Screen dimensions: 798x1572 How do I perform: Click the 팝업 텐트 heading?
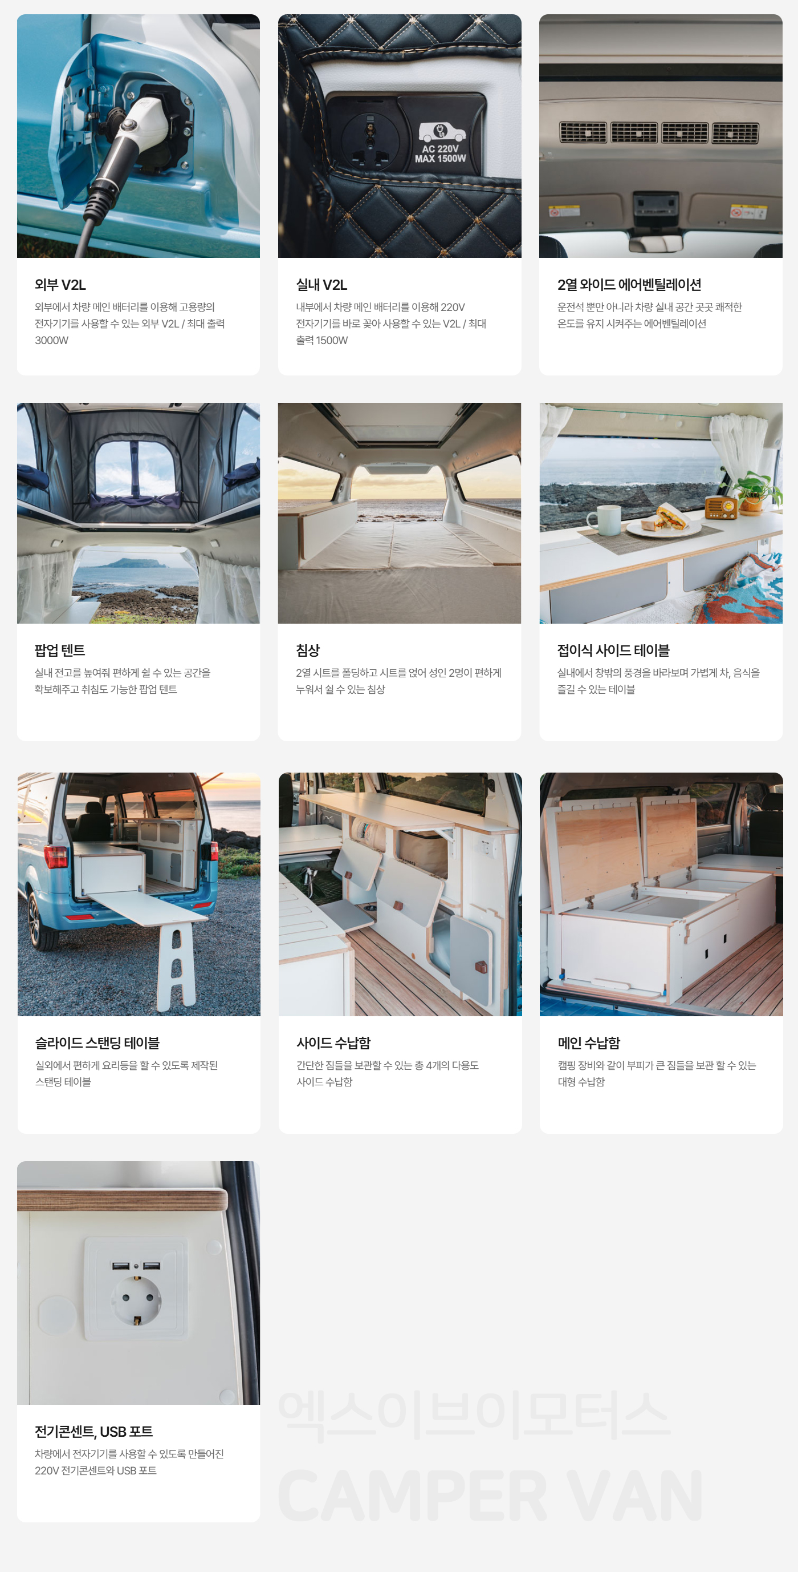click(60, 650)
